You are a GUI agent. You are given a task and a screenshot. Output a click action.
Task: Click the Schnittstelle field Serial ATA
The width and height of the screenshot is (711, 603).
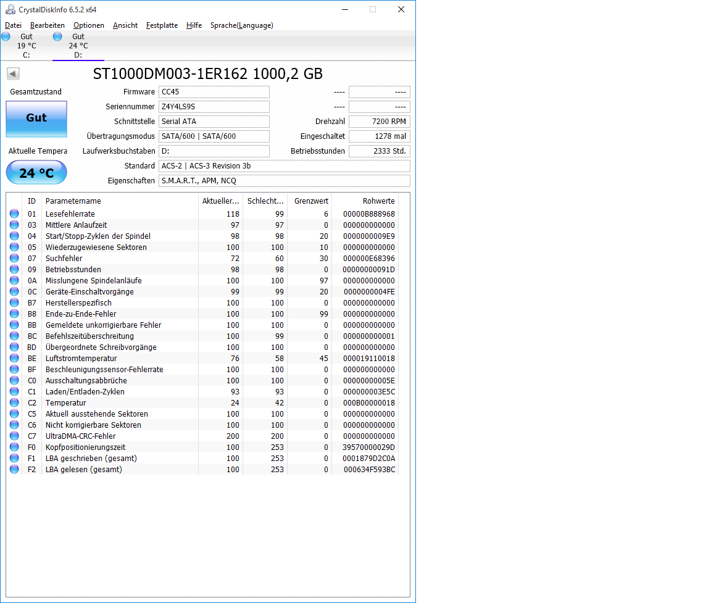coord(214,122)
